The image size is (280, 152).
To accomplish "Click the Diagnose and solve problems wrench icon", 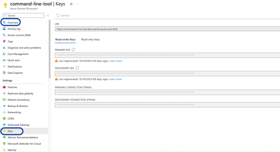I will (4, 47).
